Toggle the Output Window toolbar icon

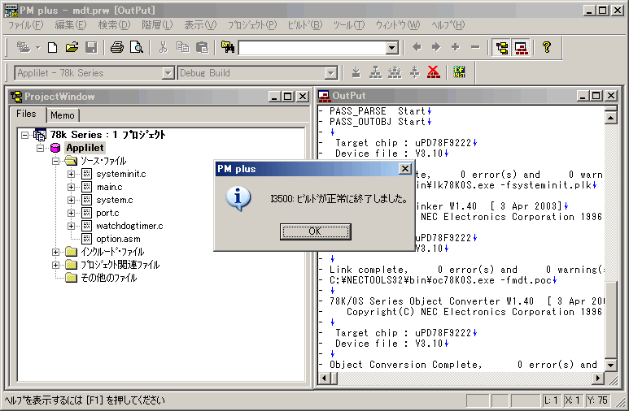(x=521, y=48)
